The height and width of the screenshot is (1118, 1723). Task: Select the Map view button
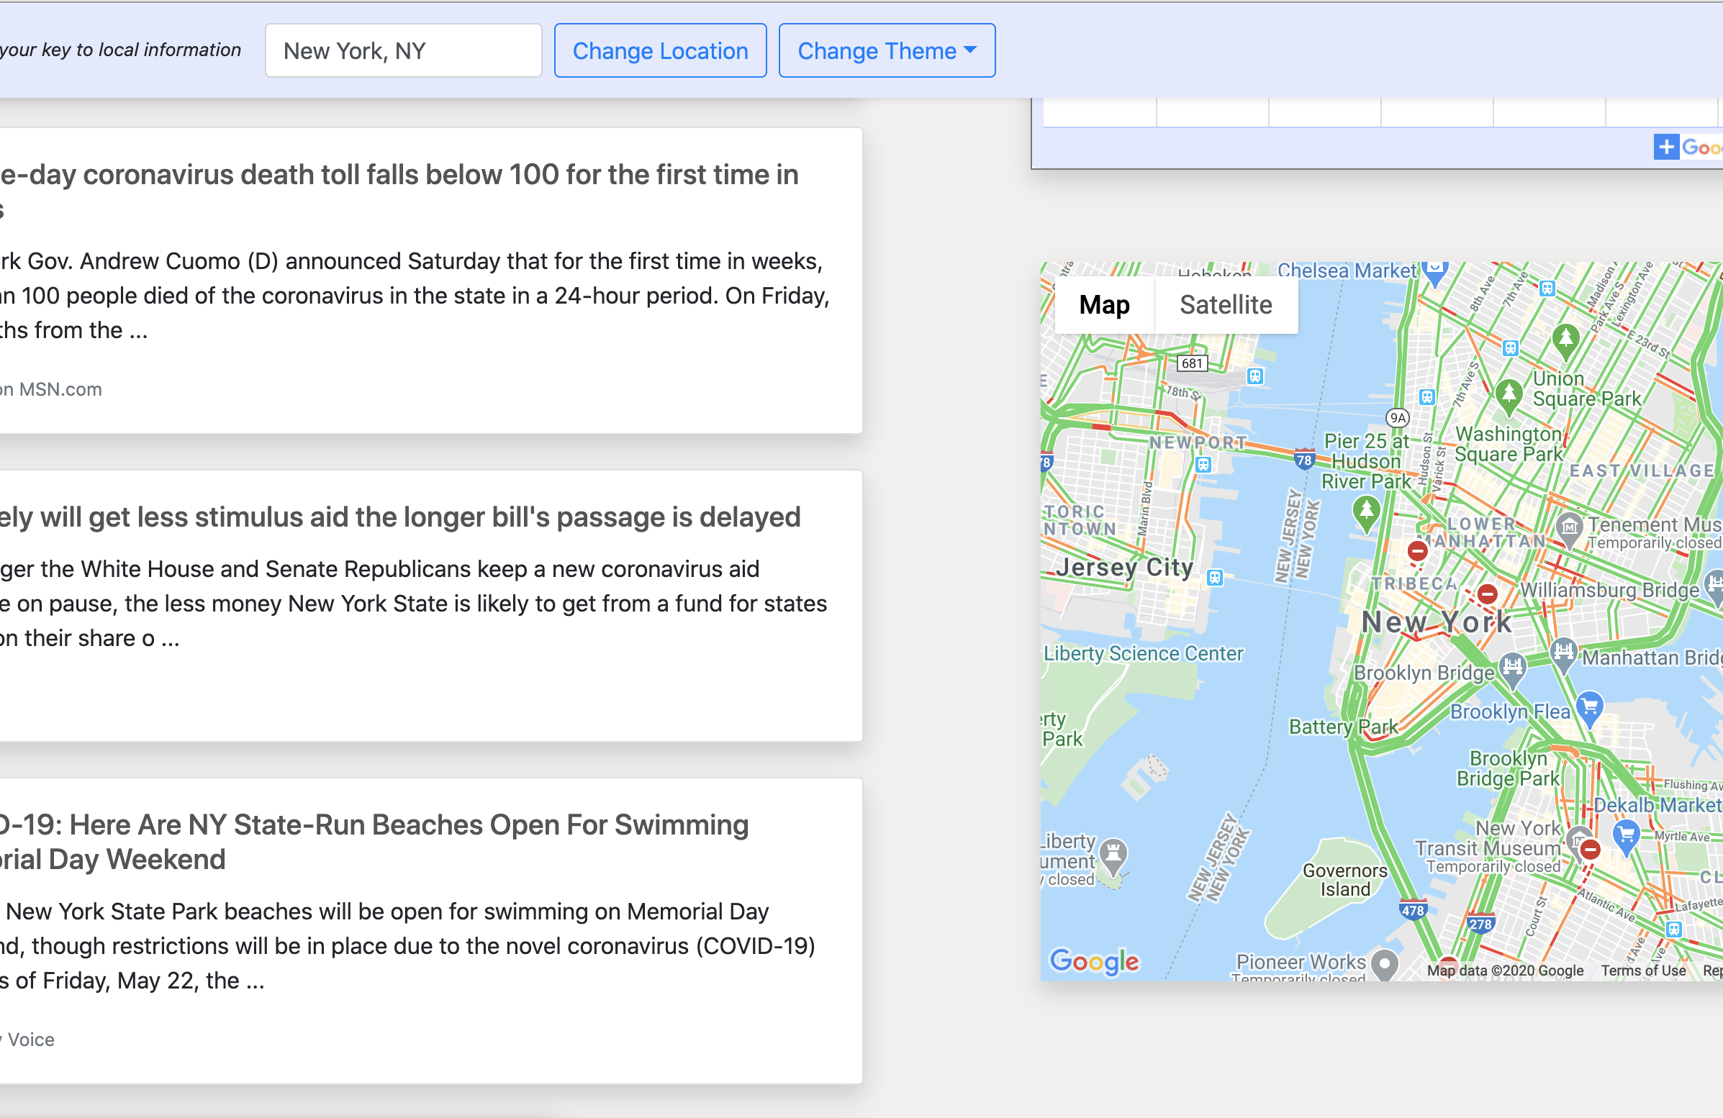click(x=1103, y=304)
